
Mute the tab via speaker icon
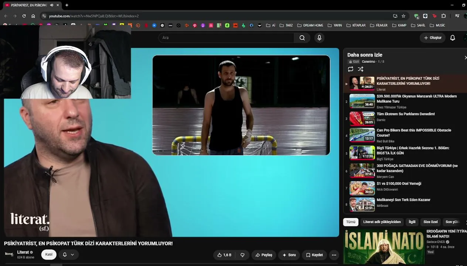[x=51, y=5]
